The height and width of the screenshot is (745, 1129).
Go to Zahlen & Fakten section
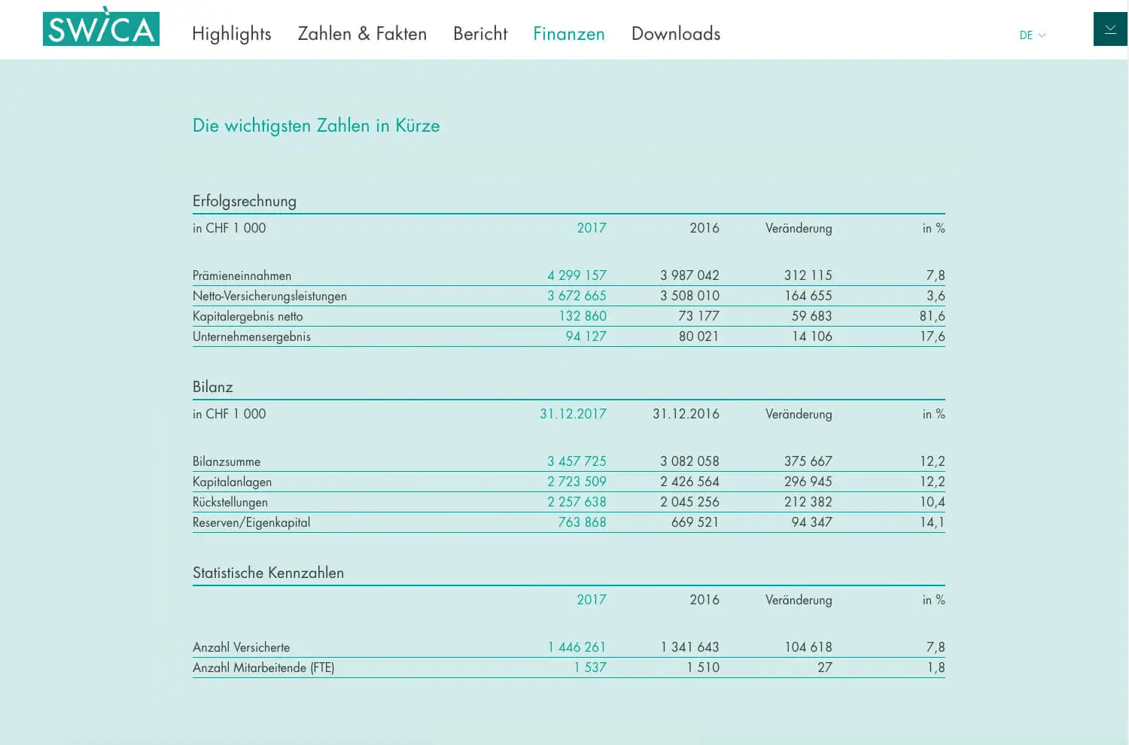(x=362, y=34)
